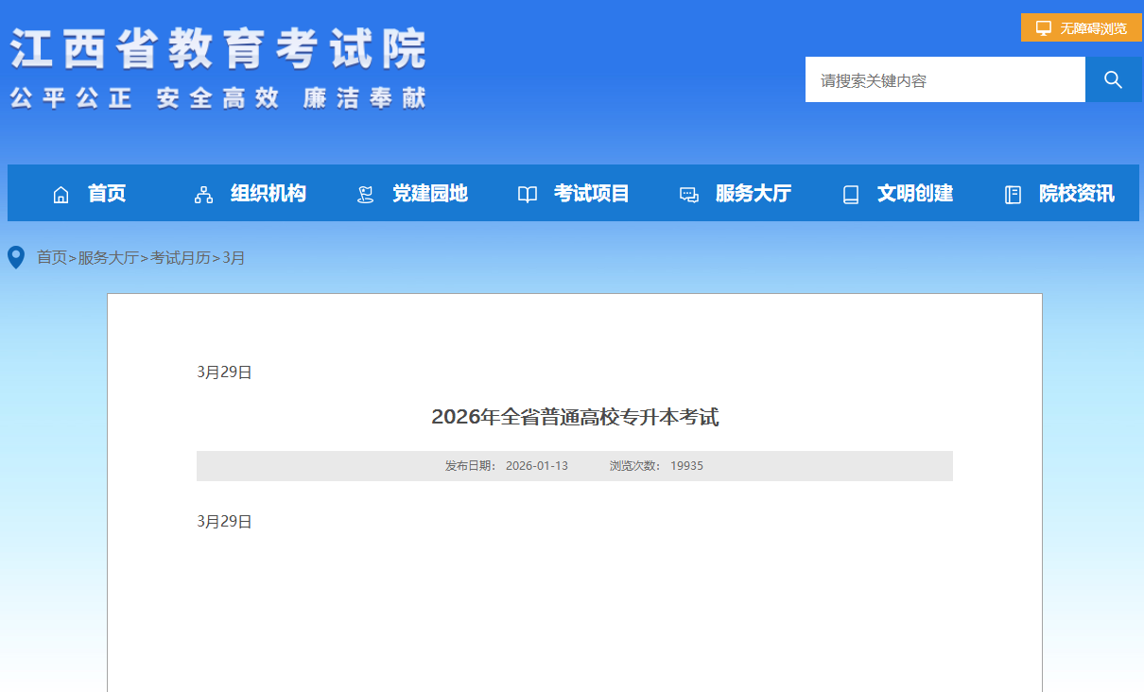Click the book icon beside 考试项目

pos(527,193)
